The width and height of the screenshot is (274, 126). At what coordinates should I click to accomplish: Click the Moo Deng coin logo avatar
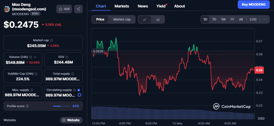click(x=7, y=9)
